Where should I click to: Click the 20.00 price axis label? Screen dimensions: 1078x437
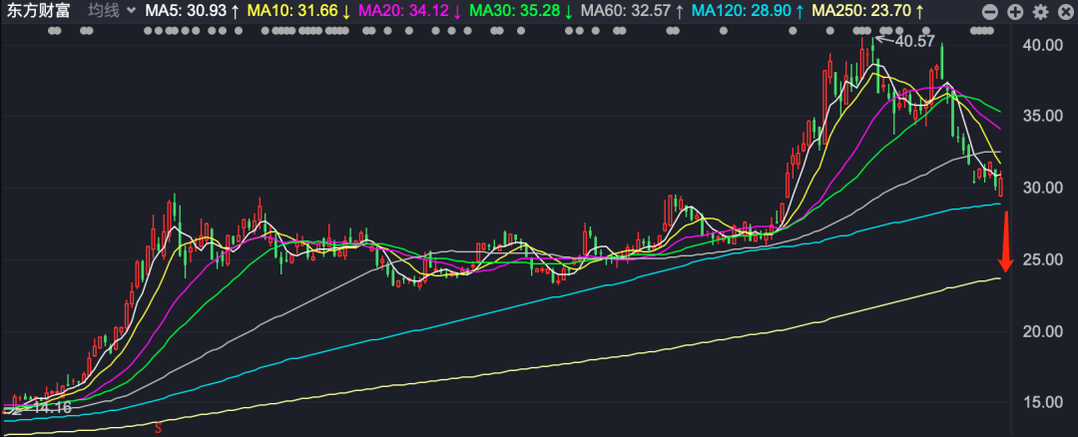coord(1044,332)
